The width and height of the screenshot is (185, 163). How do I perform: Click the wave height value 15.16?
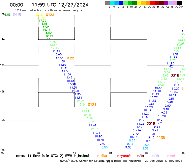pos(49,36)
